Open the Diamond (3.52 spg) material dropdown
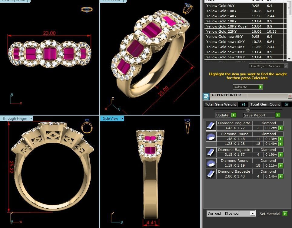Image resolution: width=292 pixels, height=228 pixels. click(x=253, y=213)
